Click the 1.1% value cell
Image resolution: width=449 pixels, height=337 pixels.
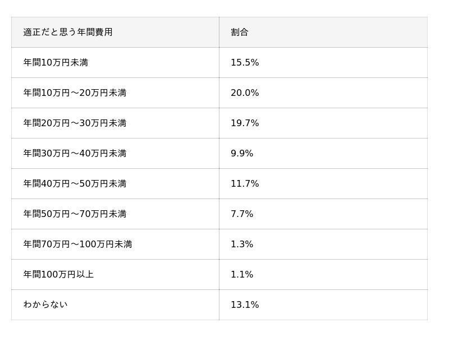point(242,275)
